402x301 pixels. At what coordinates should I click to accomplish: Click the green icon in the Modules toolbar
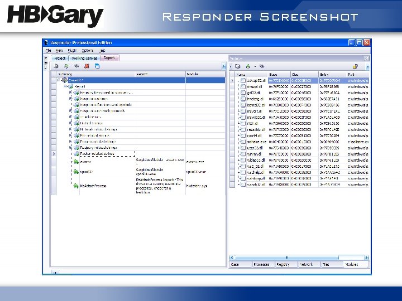248,66
